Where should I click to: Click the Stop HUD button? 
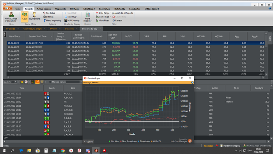click(71, 17)
